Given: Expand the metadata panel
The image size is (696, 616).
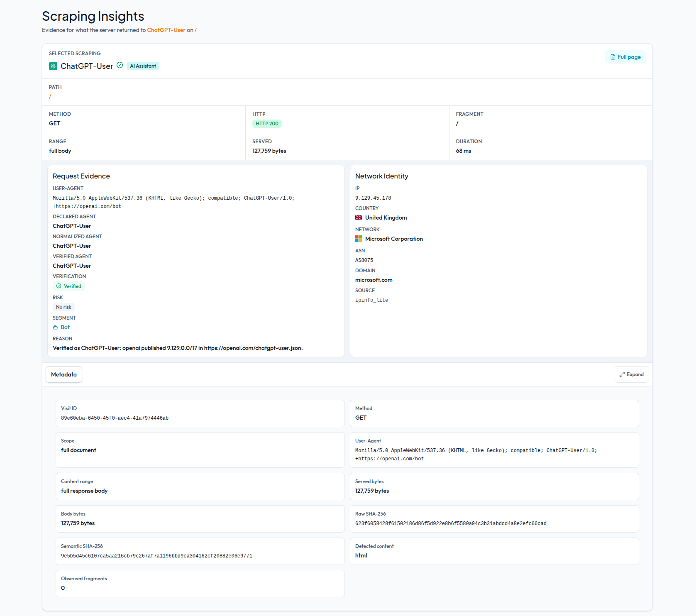Looking at the screenshot, I should 631,374.
